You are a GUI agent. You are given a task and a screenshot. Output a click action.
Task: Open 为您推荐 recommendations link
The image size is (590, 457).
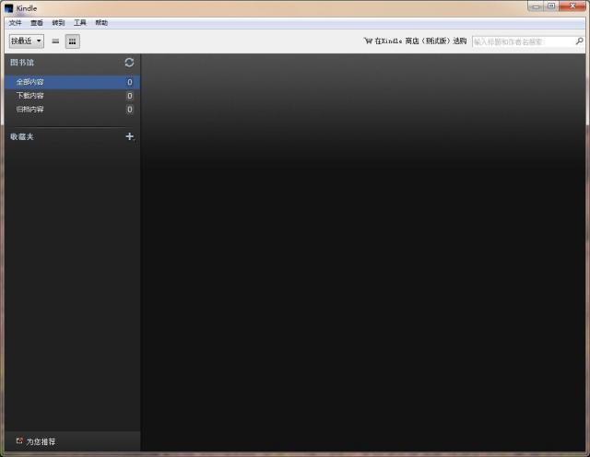pos(41,441)
